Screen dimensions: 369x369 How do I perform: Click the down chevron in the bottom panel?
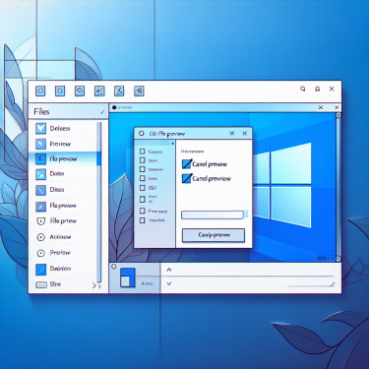169,283
